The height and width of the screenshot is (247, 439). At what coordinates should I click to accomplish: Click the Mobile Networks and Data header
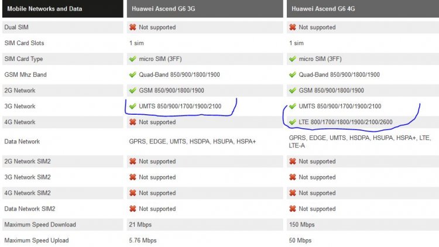click(x=63, y=9)
